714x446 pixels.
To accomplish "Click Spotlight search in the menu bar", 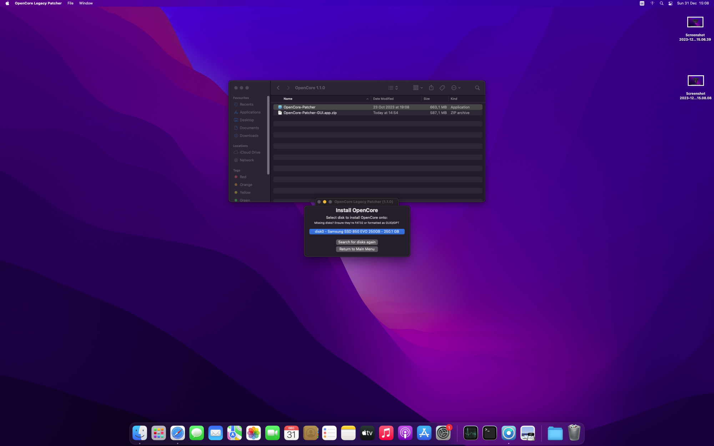I will tap(661, 3).
